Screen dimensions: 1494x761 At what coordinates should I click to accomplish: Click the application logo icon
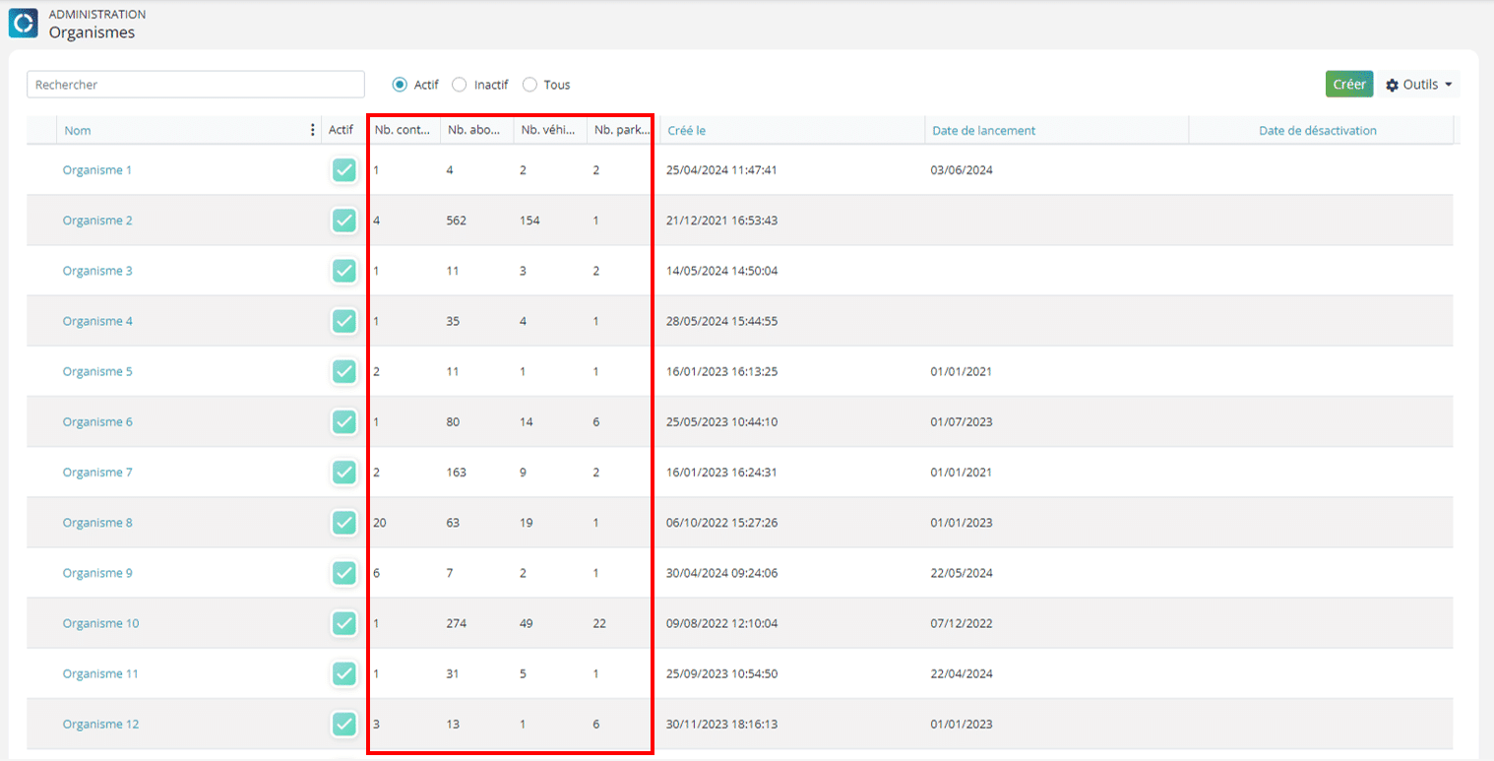coord(23,24)
